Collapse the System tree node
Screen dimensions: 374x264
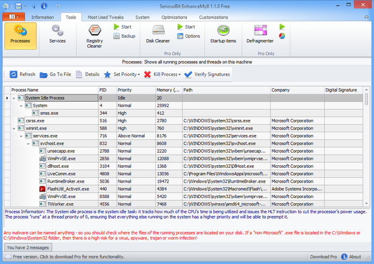click(21, 106)
